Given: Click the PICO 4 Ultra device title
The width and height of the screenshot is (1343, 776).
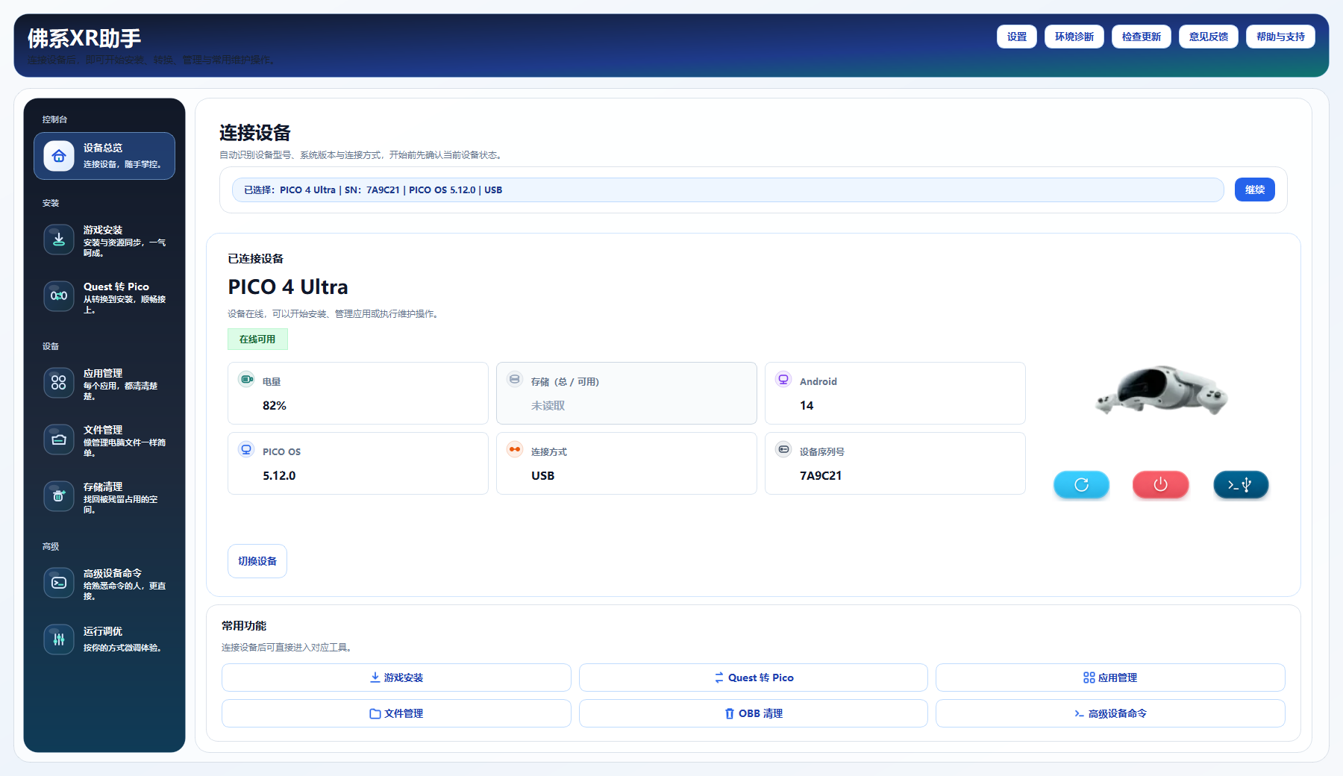Looking at the screenshot, I should point(288,287).
